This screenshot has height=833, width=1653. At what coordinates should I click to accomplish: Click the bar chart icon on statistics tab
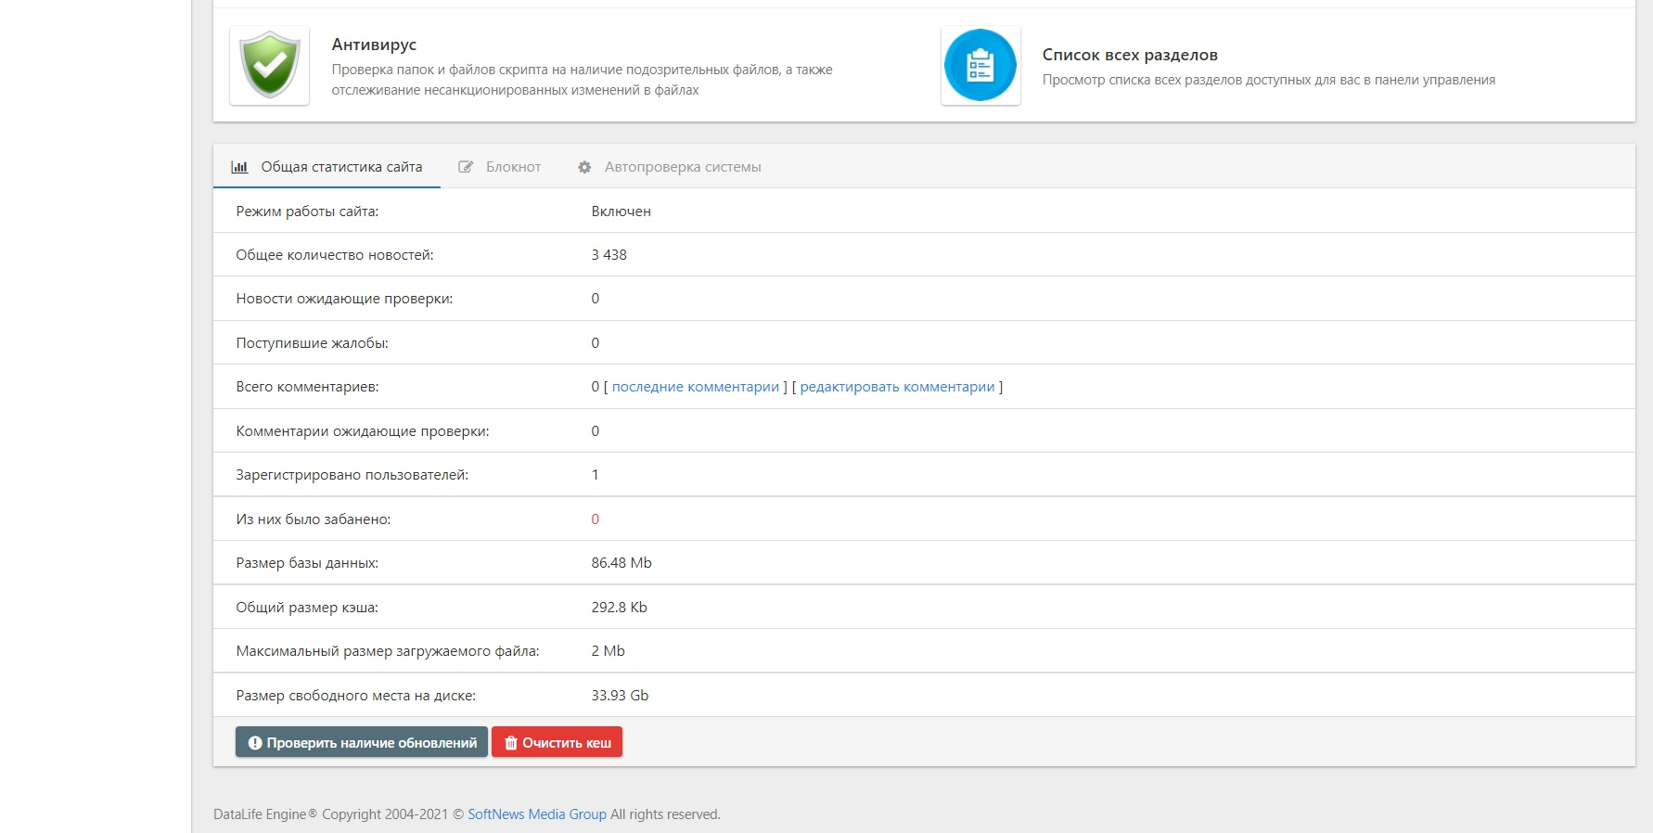(x=239, y=168)
